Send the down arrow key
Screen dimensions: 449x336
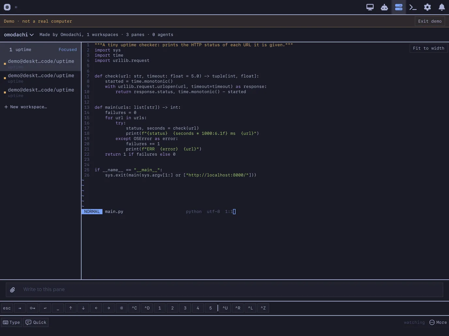(x=83, y=308)
